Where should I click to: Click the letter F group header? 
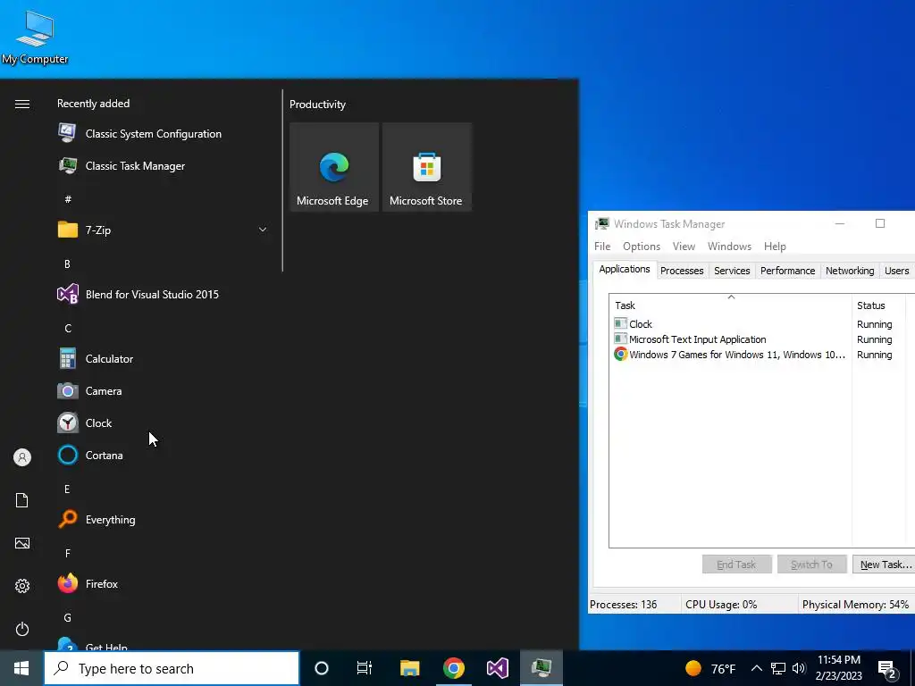click(67, 553)
